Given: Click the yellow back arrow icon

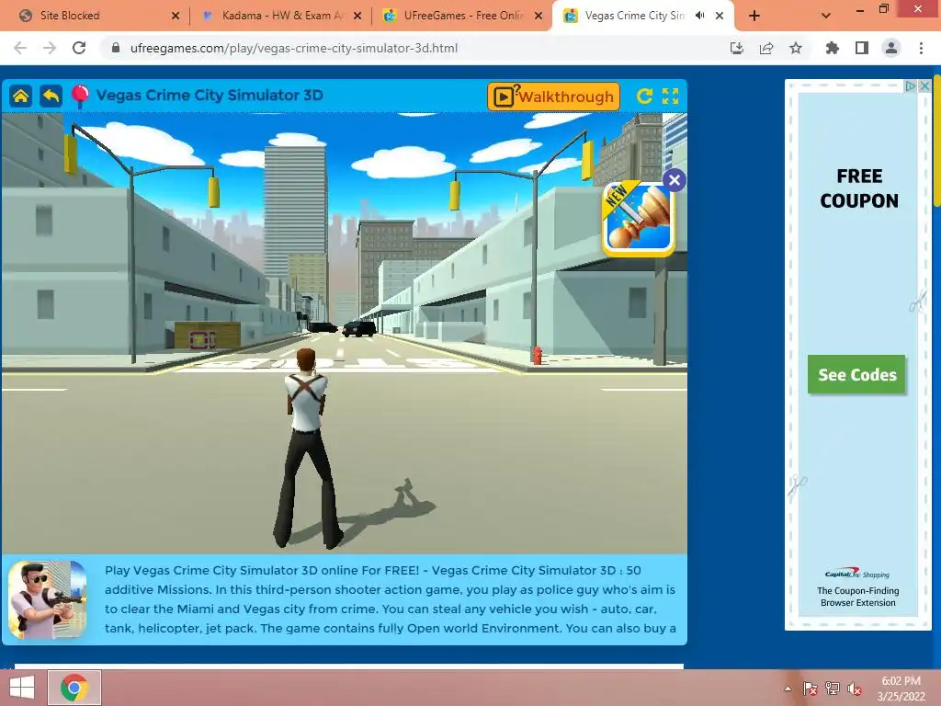Looking at the screenshot, I should [x=51, y=96].
